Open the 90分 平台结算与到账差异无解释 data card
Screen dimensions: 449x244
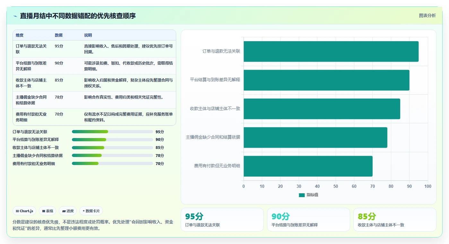[x=308, y=220]
